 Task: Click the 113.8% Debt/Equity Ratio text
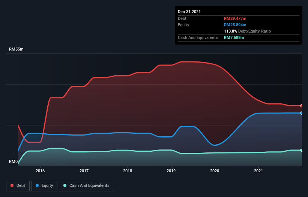[x=247, y=31]
